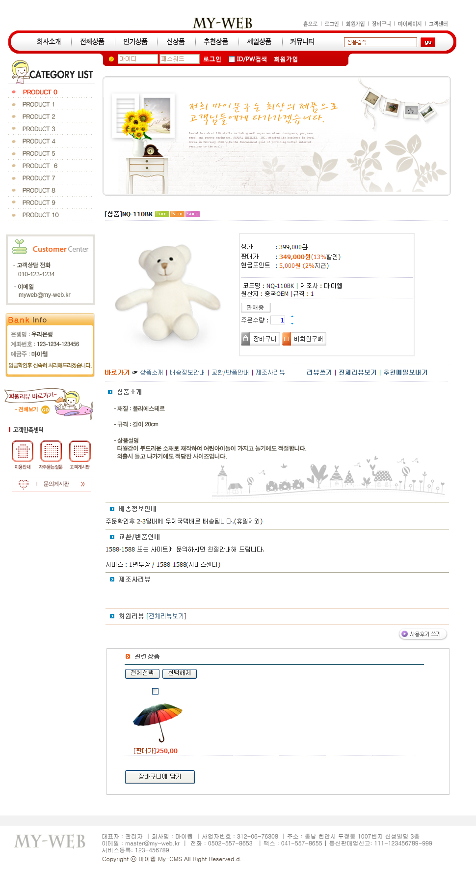
Task: Click the 상품검색 search input field
Action: click(x=380, y=42)
